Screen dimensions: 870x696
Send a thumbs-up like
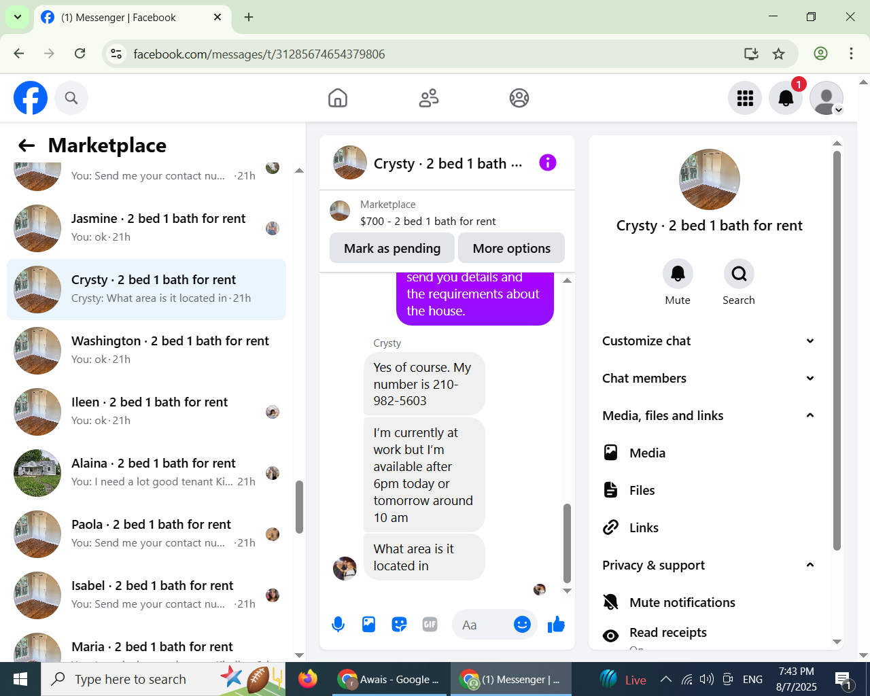[556, 625]
